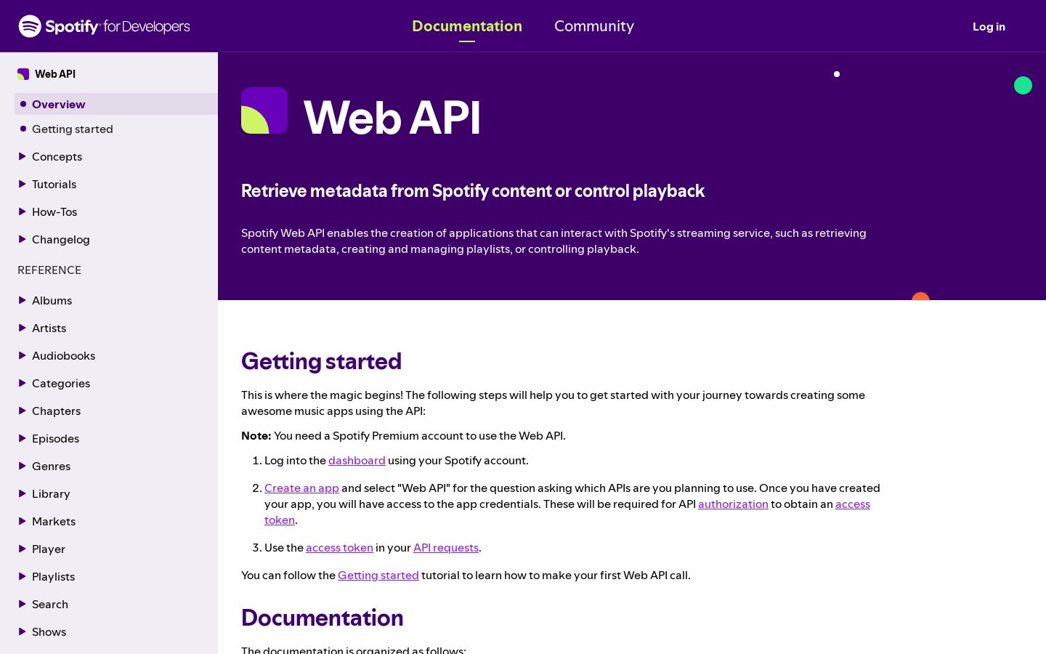
Task: Open the Artists reference item
Action: tap(49, 328)
